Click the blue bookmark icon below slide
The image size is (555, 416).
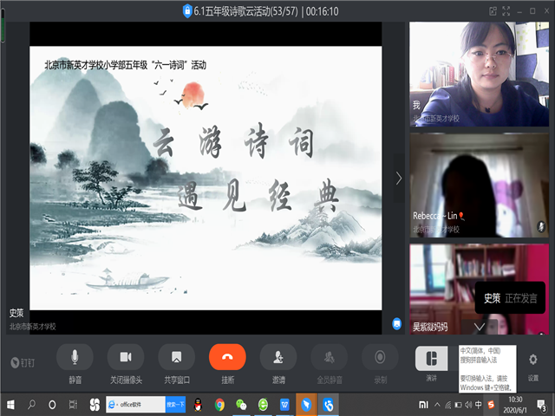(396, 323)
